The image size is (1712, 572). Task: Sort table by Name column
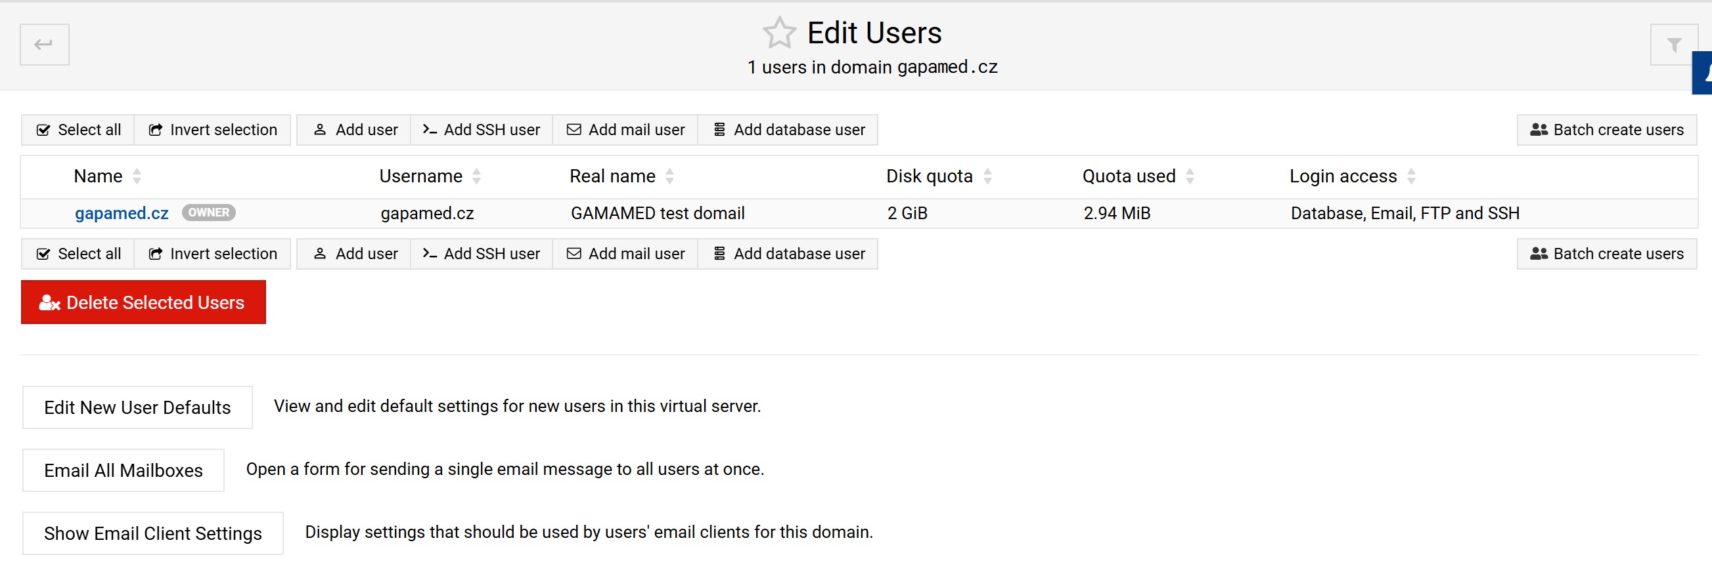(99, 176)
